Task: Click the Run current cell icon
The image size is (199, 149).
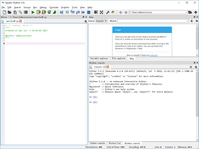Action: pyautogui.click(x=39, y=12)
